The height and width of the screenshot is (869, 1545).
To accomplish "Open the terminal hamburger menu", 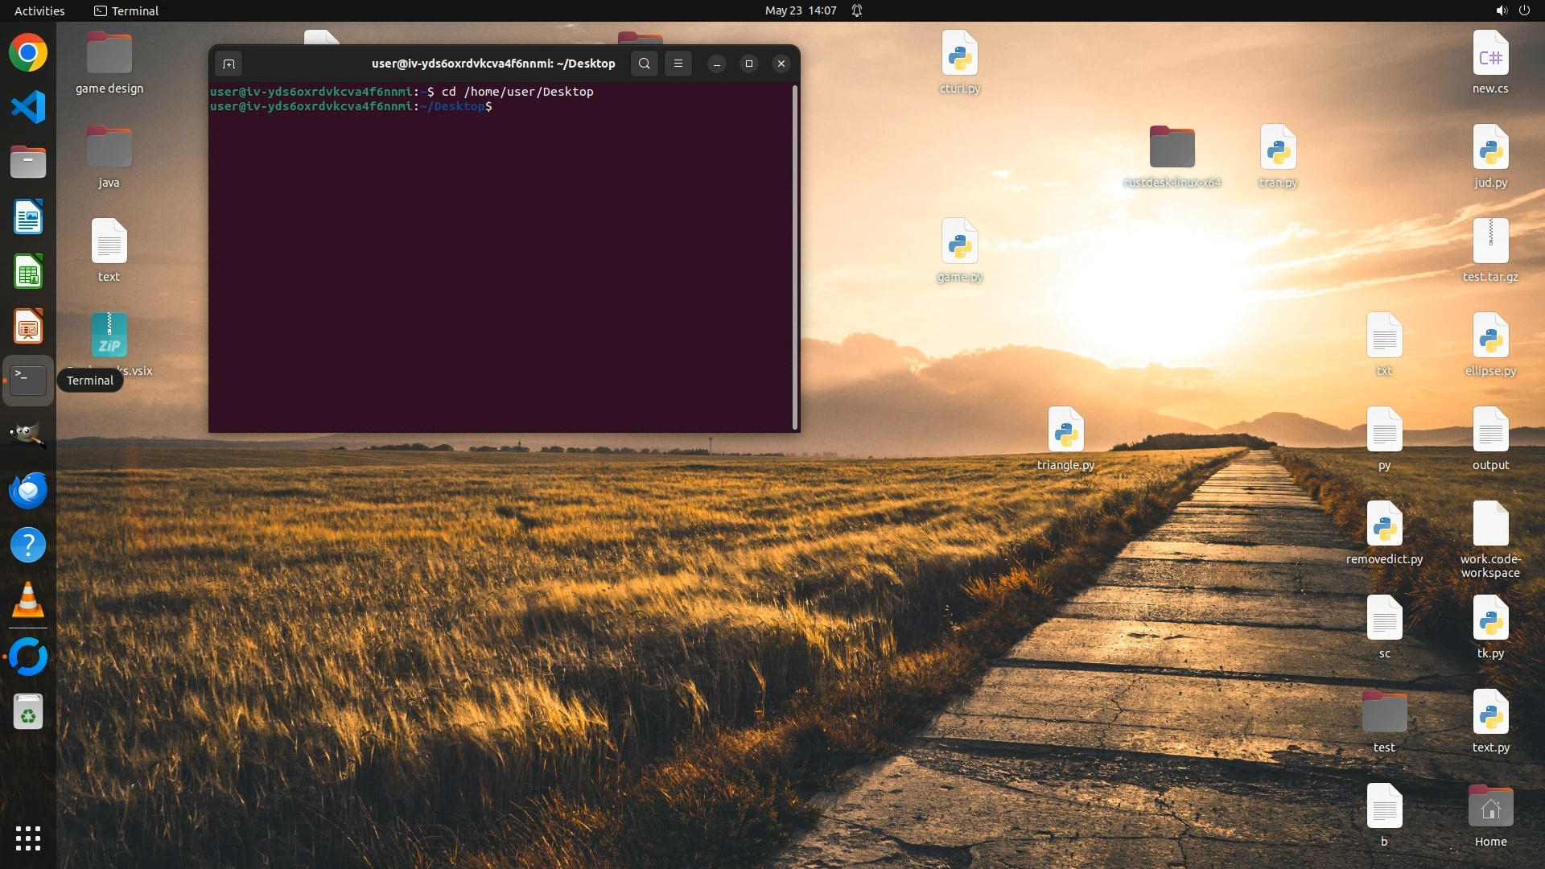I will click(678, 64).
